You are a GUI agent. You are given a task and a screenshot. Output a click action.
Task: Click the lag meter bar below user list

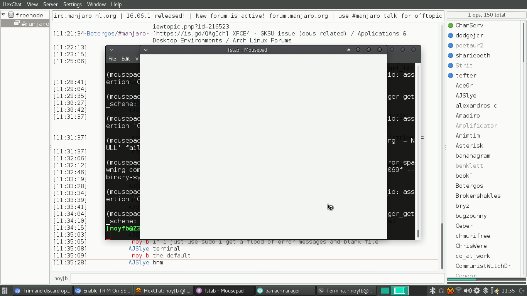tap(486, 279)
